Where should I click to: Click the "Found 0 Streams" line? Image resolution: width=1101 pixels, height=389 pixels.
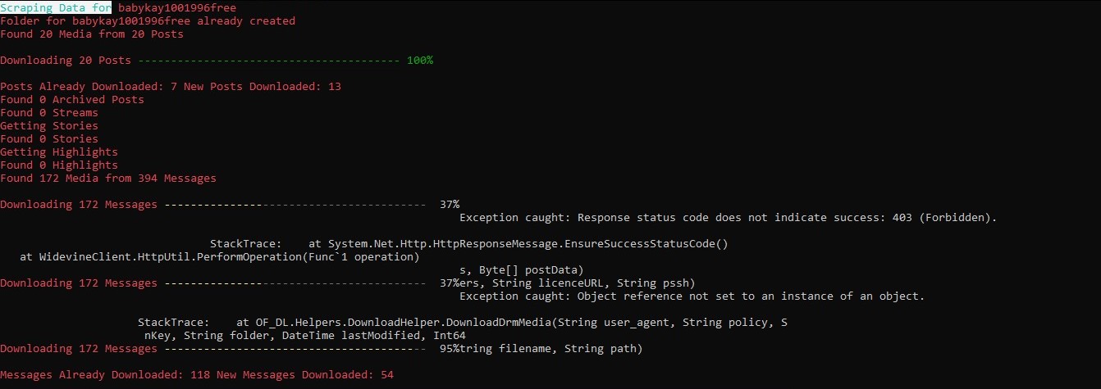coord(49,112)
